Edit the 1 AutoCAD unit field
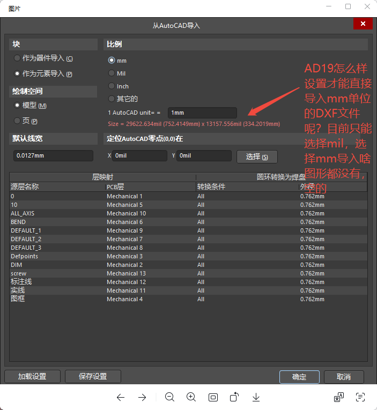 202,113
